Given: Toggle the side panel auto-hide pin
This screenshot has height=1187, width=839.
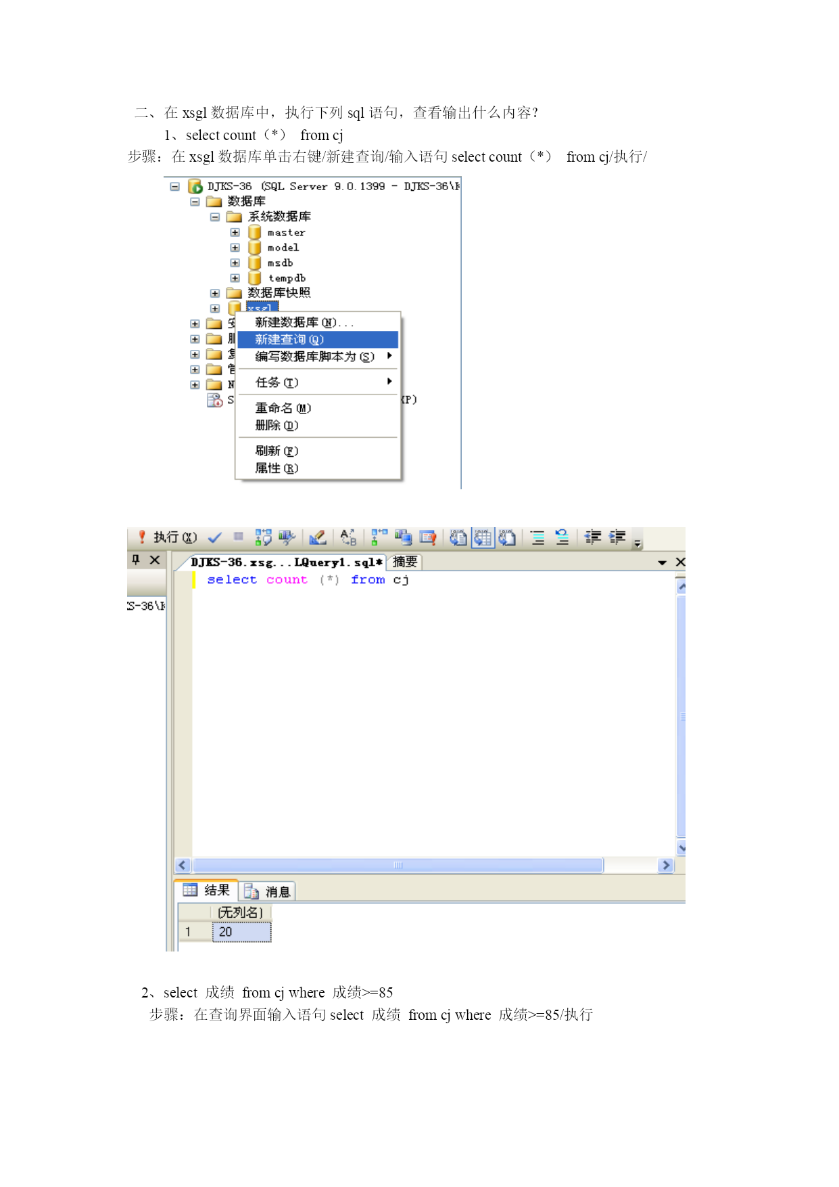Looking at the screenshot, I should coord(136,560).
